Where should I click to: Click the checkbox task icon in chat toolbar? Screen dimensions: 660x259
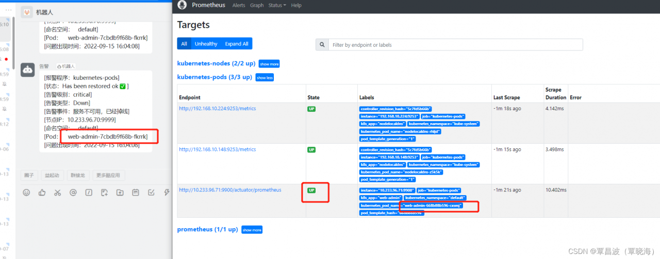coord(151,193)
